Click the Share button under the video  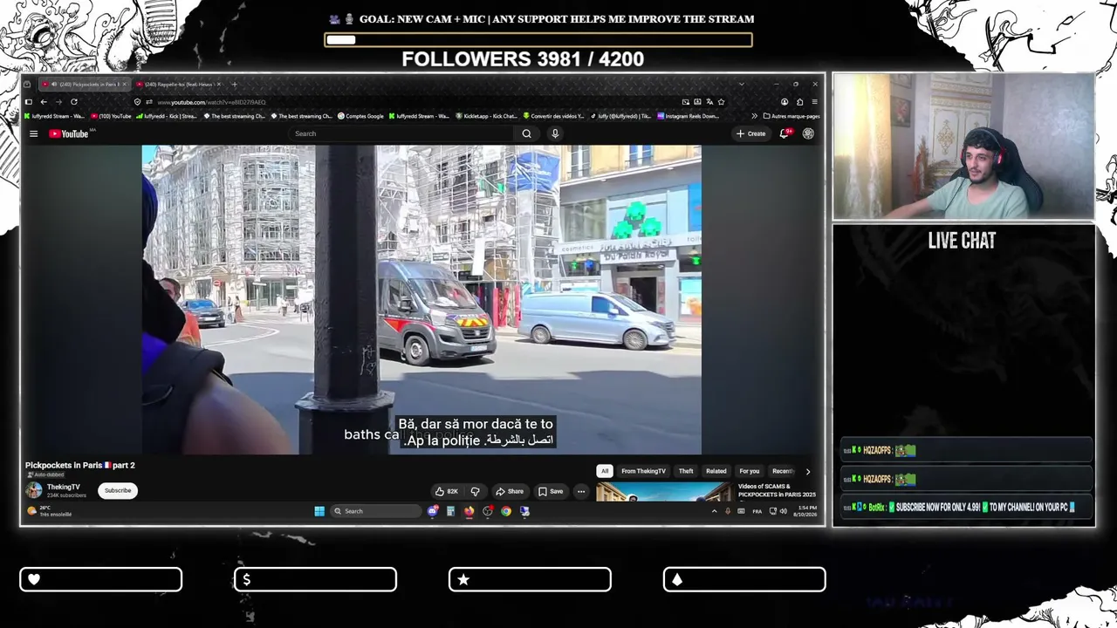pyautogui.click(x=510, y=491)
